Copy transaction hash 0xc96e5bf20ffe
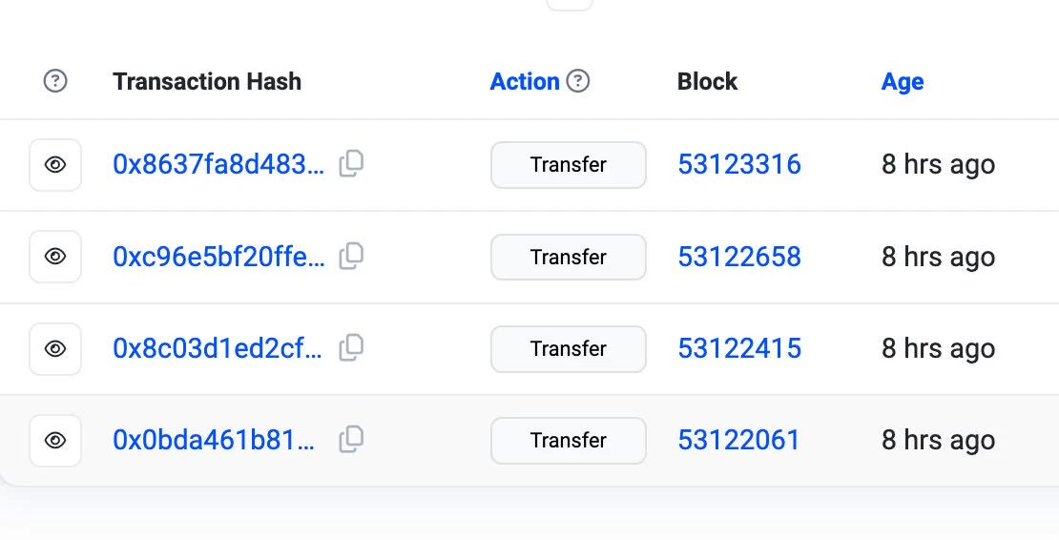1059x540 pixels. click(x=351, y=257)
